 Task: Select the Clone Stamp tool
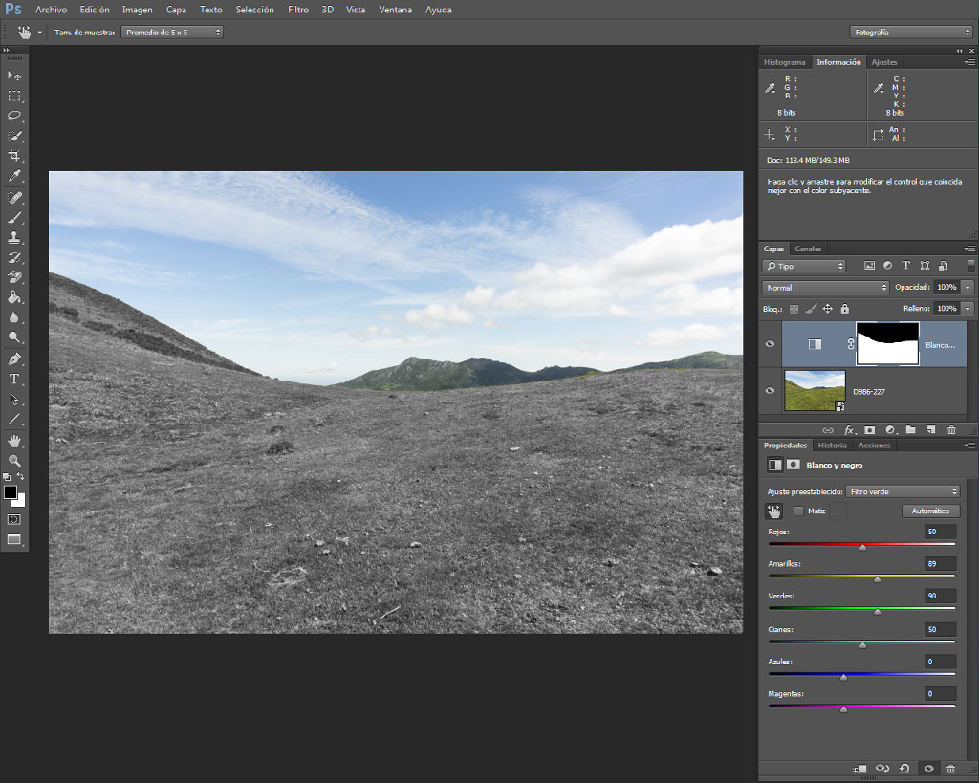[14, 237]
